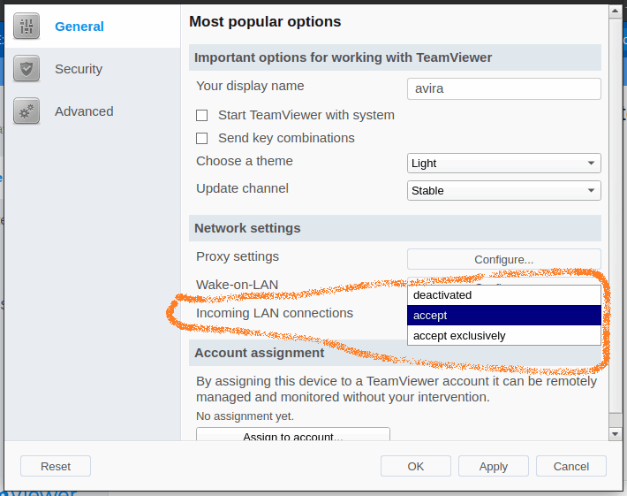Select 'deactivated' in LAN connections list
Image resolution: width=627 pixels, height=496 pixels.
(x=504, y=295)
